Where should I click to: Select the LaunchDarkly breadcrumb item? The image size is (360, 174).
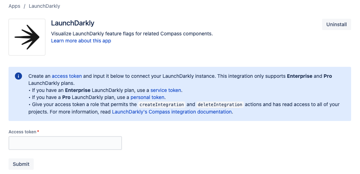(x=44, y=6)
